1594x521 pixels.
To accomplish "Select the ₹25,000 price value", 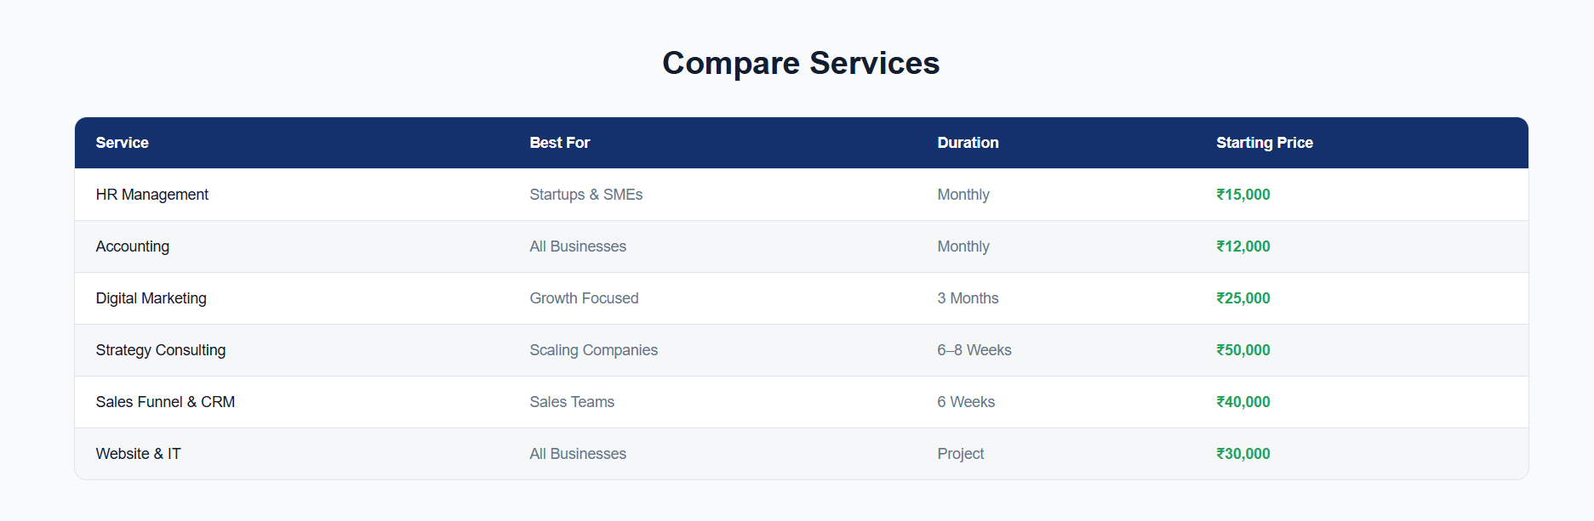I will click(1243, 298).
